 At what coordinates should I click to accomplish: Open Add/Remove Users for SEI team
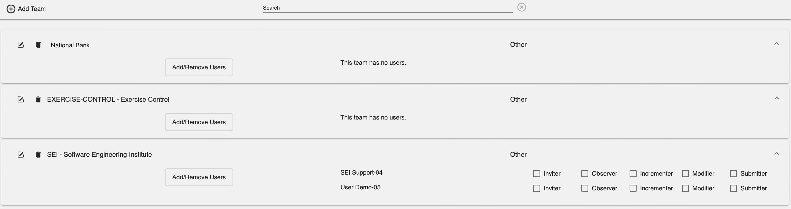point(199,177)
